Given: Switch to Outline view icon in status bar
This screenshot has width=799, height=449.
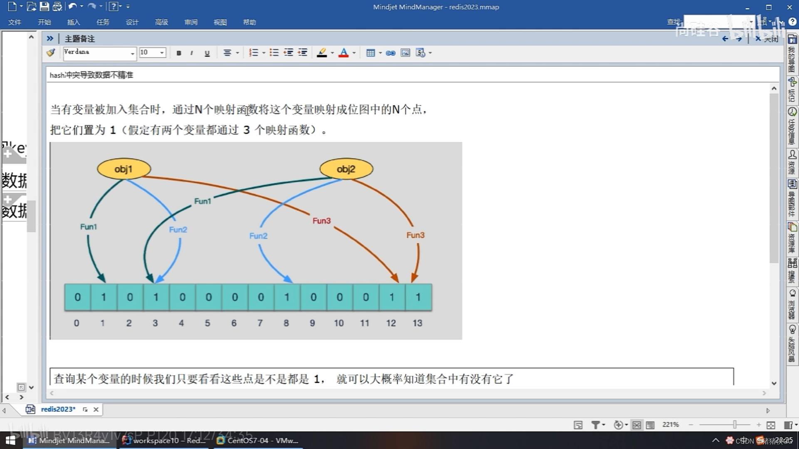Looking at the screenshot, I should pyautogui.click(x=650, y=425).
